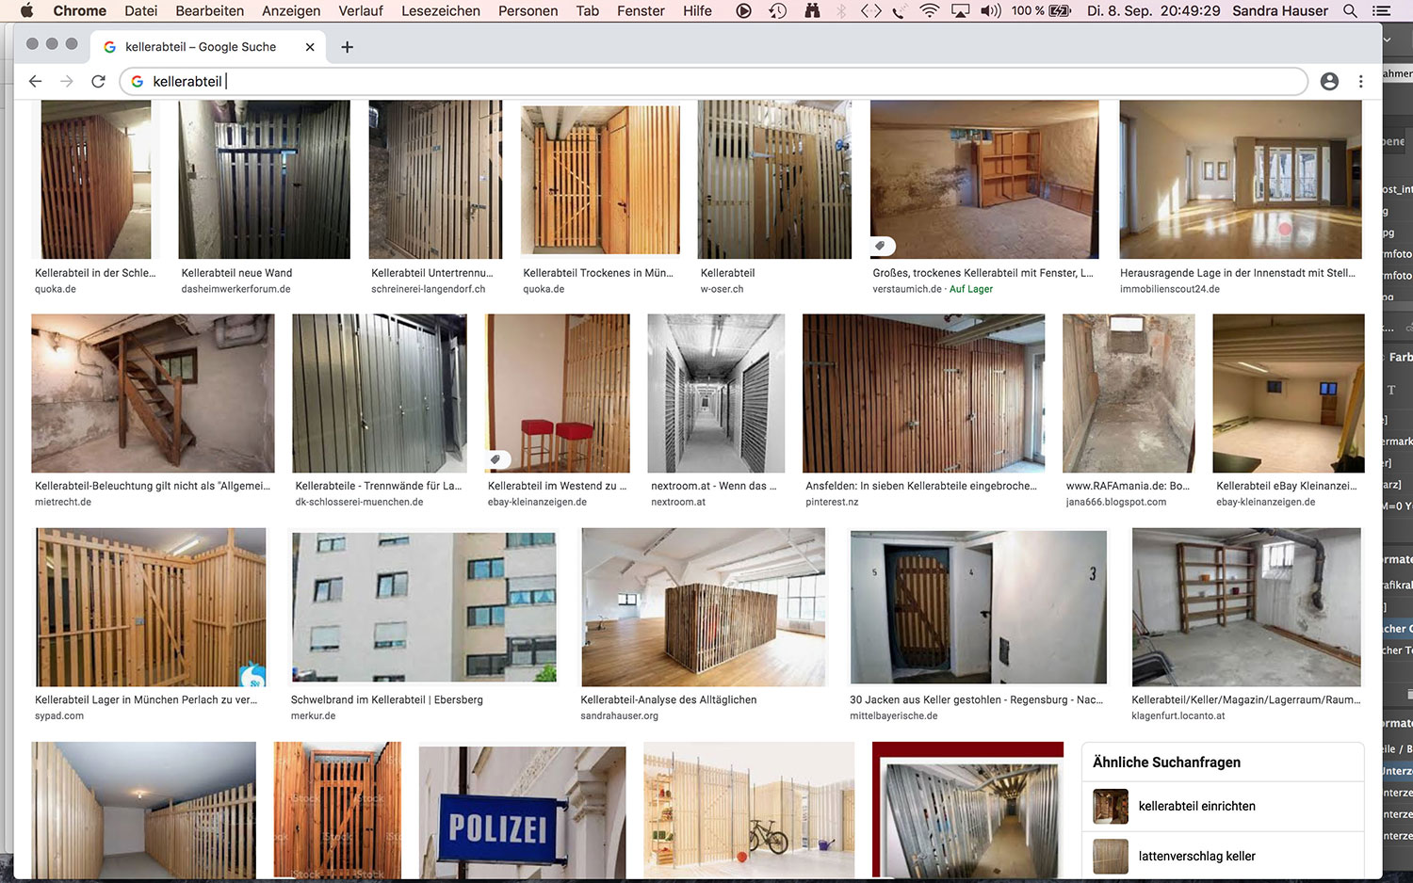The width and height of the screenshot is (1413, 883).
Task: Close the kellerabteil Google Suche tab
Action: [x=310, y=47]
